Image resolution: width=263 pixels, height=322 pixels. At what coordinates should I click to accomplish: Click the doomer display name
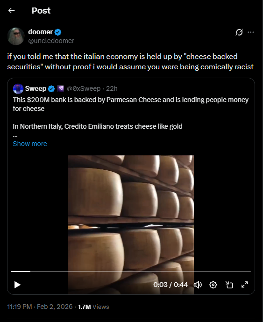coord(40,32)
